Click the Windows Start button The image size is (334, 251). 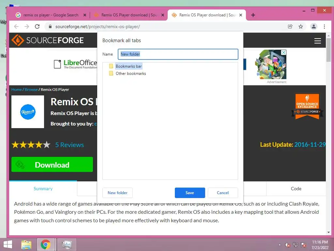8,244
